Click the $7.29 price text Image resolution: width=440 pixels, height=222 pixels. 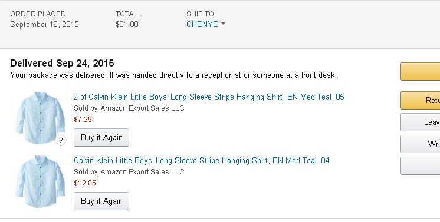click(83, 120)
